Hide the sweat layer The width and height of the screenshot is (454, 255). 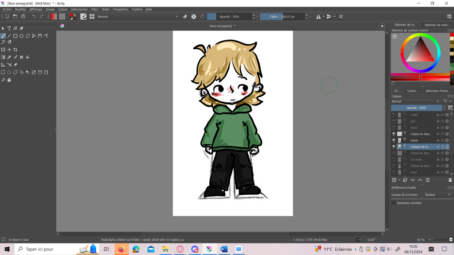click(x=394, y=140)
